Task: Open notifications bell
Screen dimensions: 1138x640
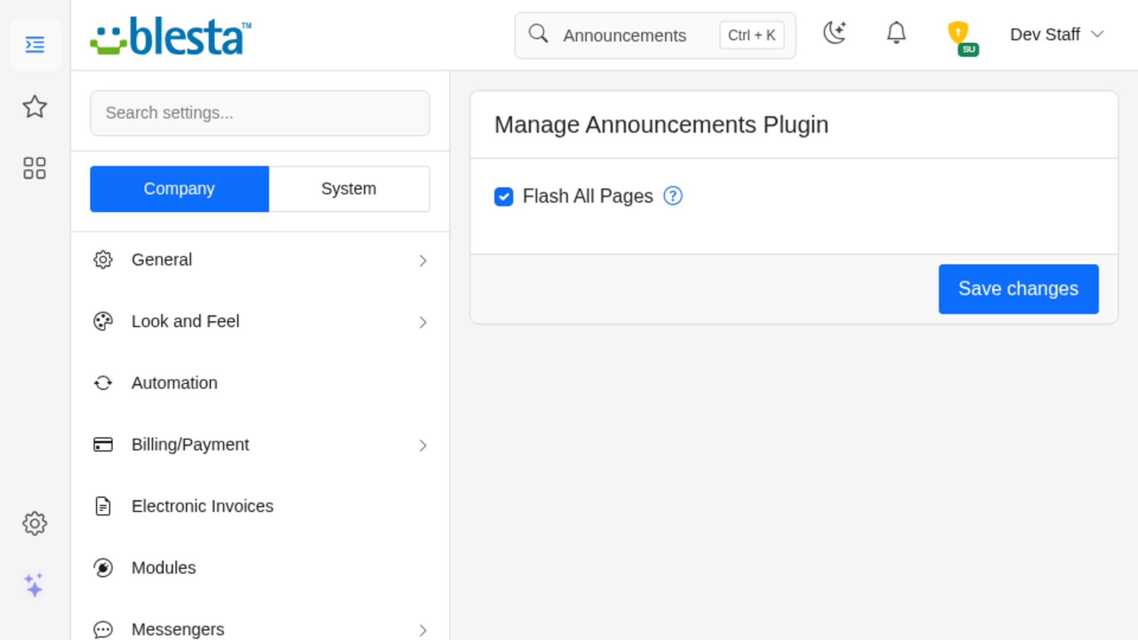Action: click(896, 33)
